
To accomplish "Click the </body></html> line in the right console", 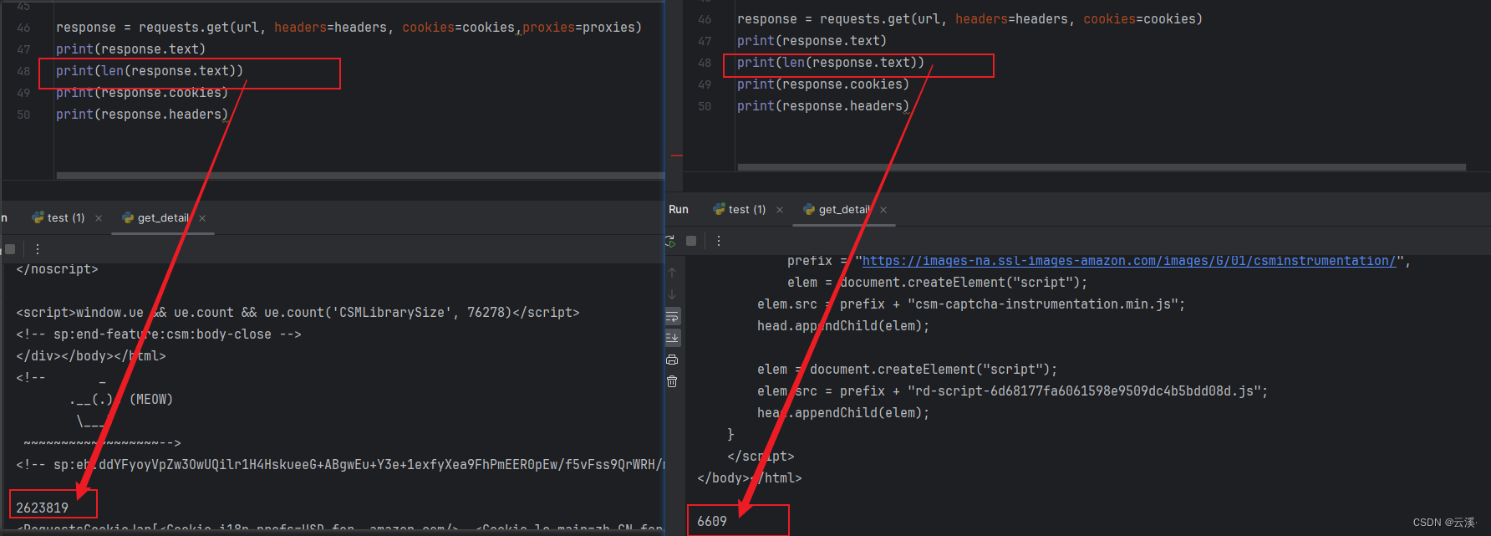I will click(x=750, y=478).
